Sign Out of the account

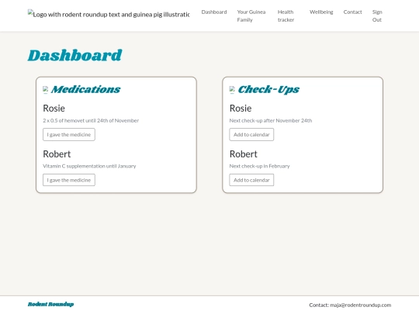(377, 16)
